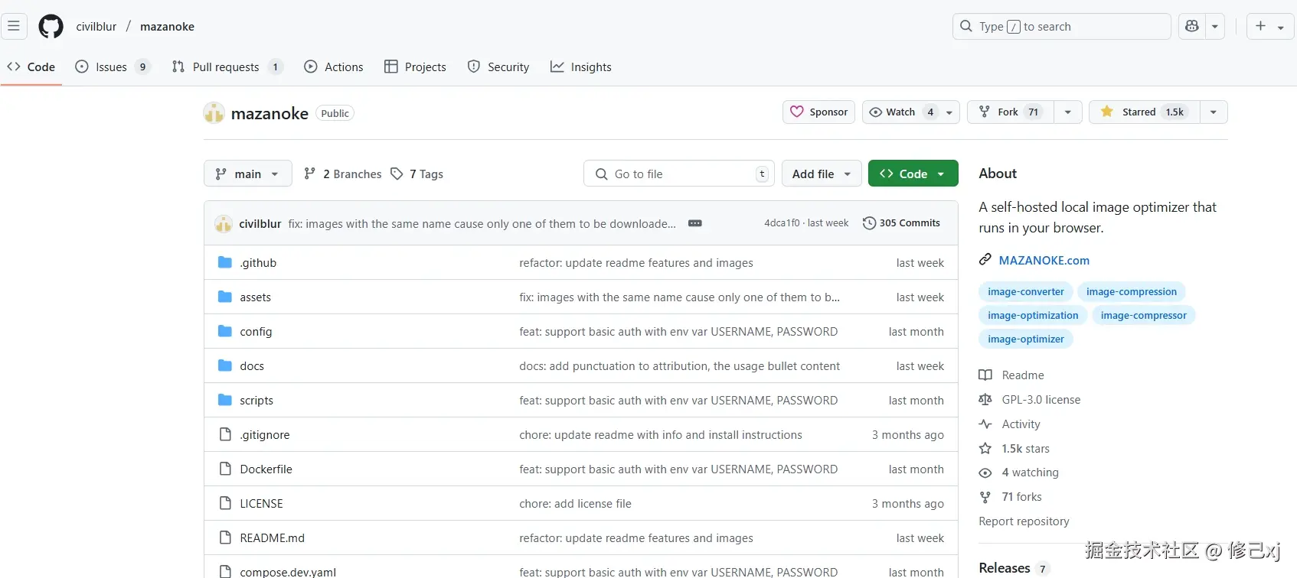Select the image-compression topic tag

pyautogui.click(x=1131, y=291)
